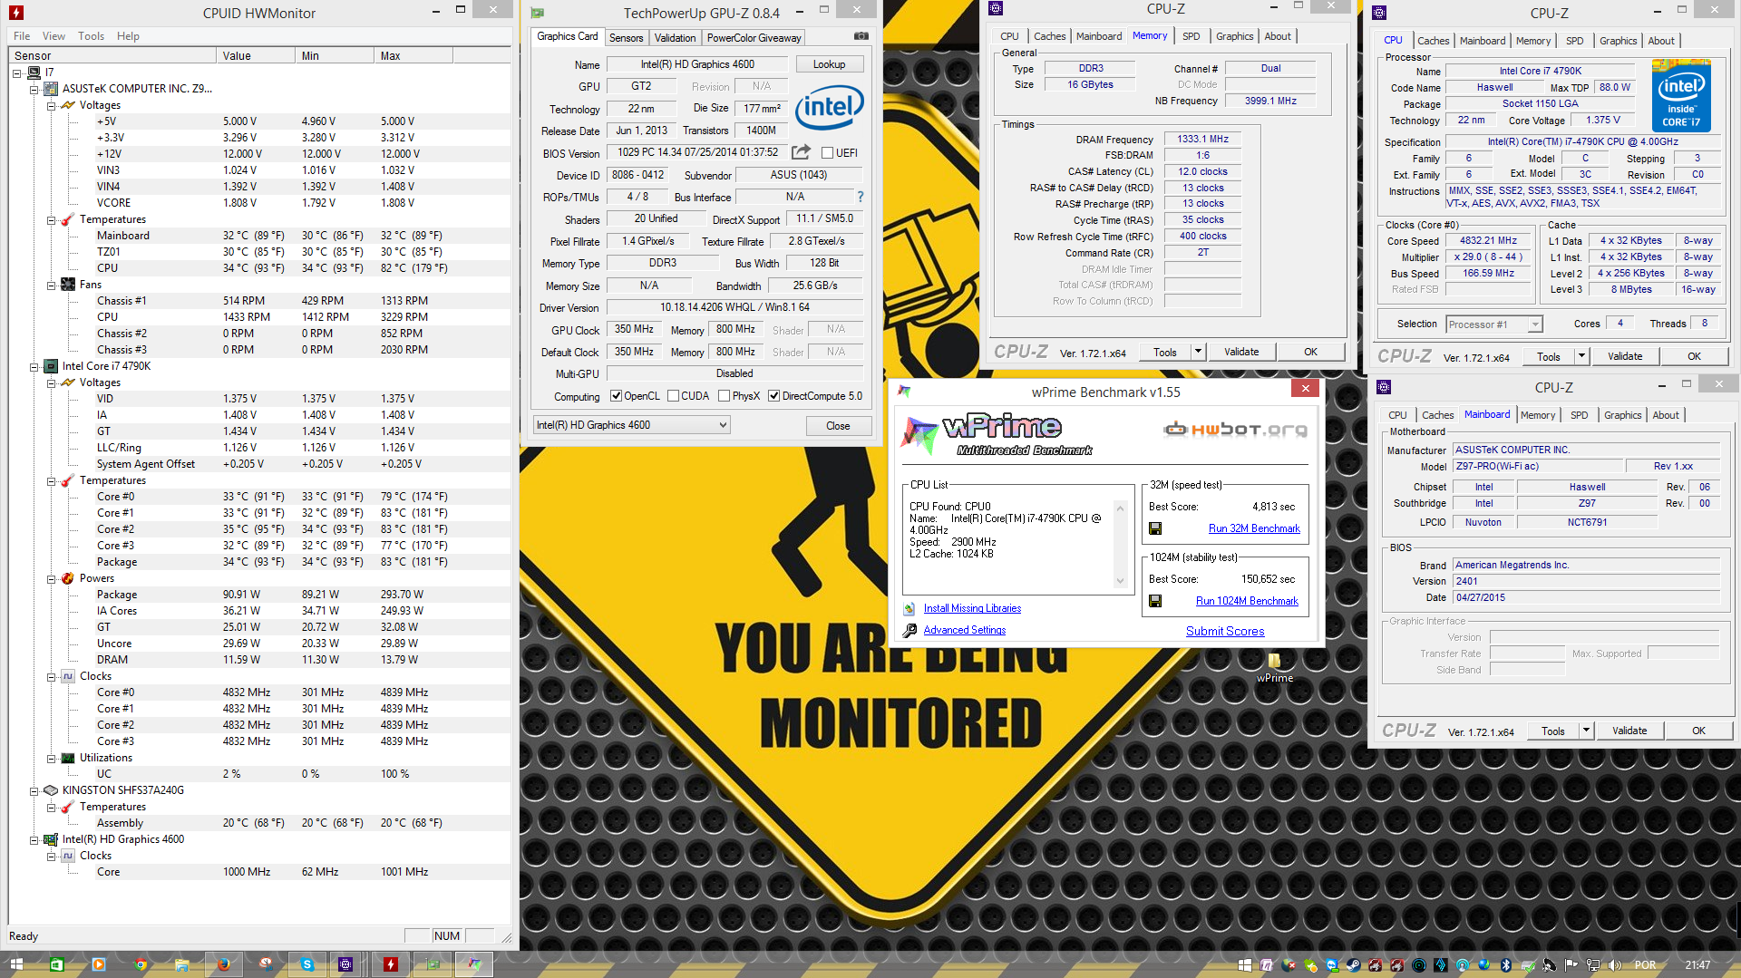Image resolution: width=1741 pixels, height=978 pixels.
Task: Switch to SPD tab in CPU-Z Memory window
Action: pos(1191,36)
